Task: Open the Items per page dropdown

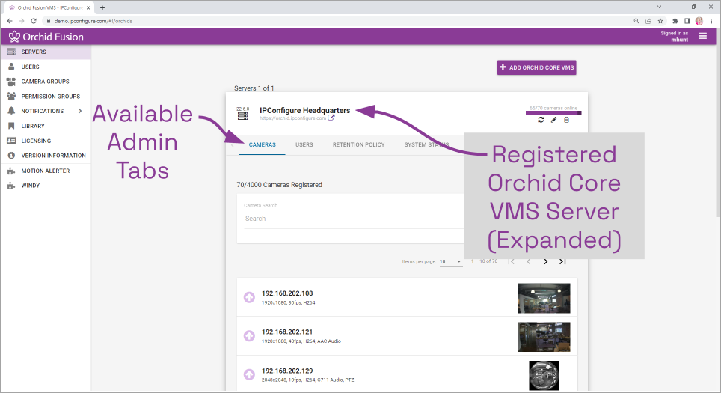Action: pyautogui.click(x=450, y=261)
